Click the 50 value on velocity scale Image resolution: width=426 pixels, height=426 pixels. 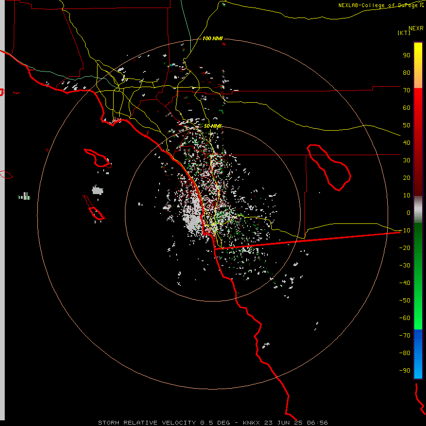pos(407,125)
